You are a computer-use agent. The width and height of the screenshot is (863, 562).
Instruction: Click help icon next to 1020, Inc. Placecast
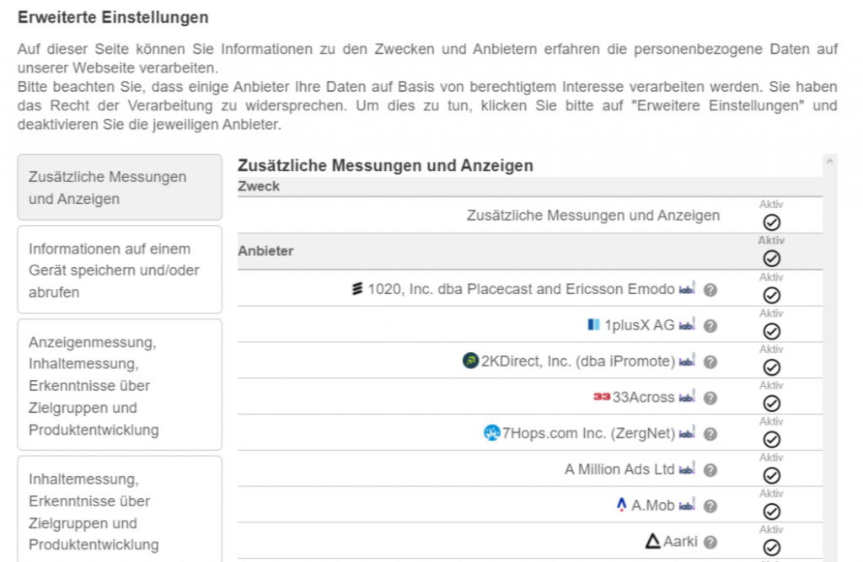710,290
